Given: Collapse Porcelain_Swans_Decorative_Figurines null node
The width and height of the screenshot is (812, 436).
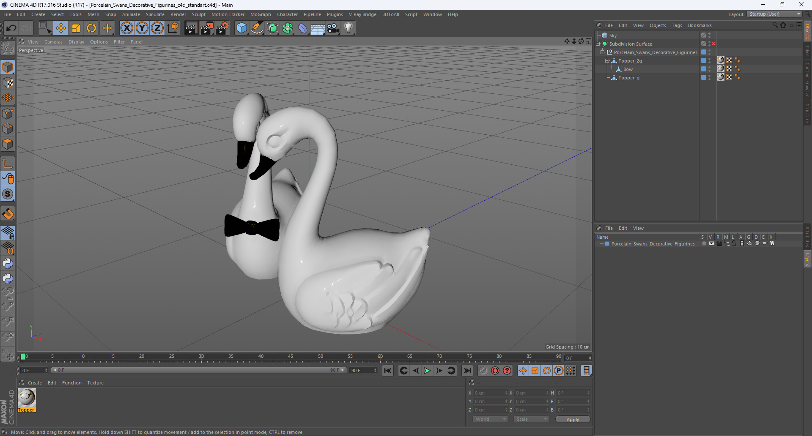Looking at the screenshot, I should click(x=603, y=52).
